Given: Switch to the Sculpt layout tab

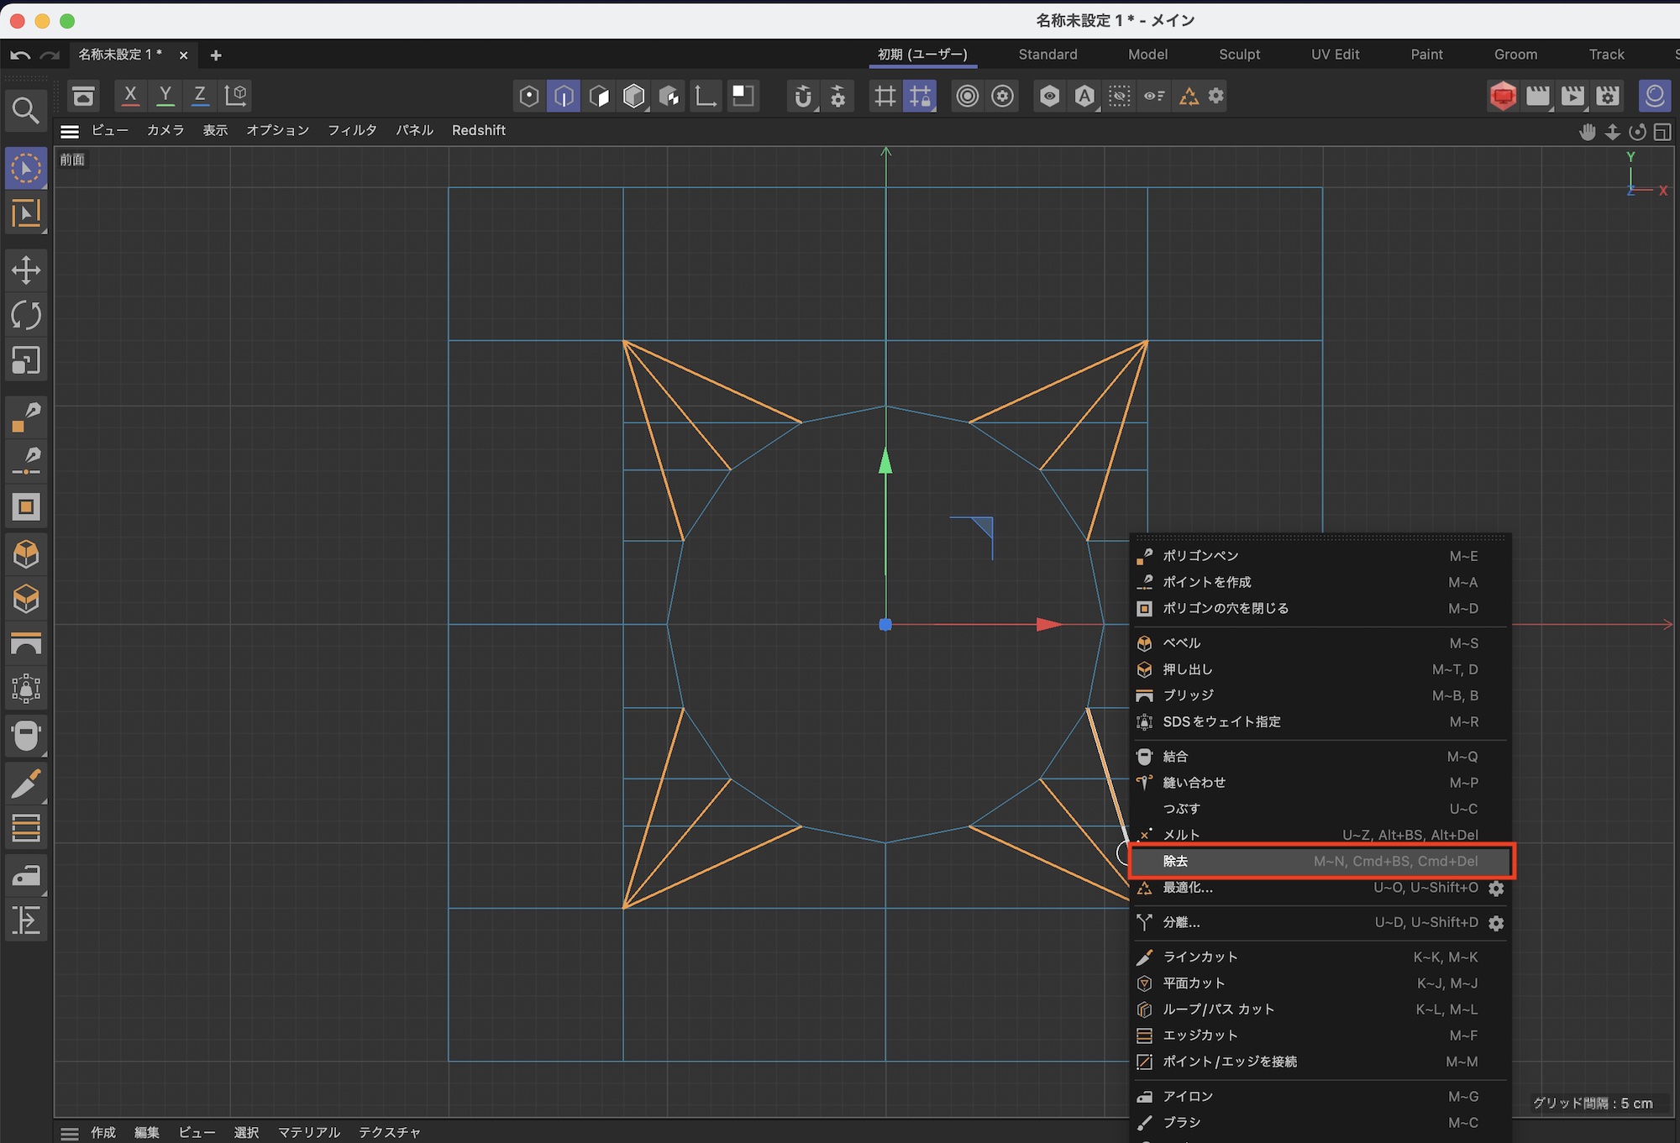Looking at the screenshot, I should 1239,55.
